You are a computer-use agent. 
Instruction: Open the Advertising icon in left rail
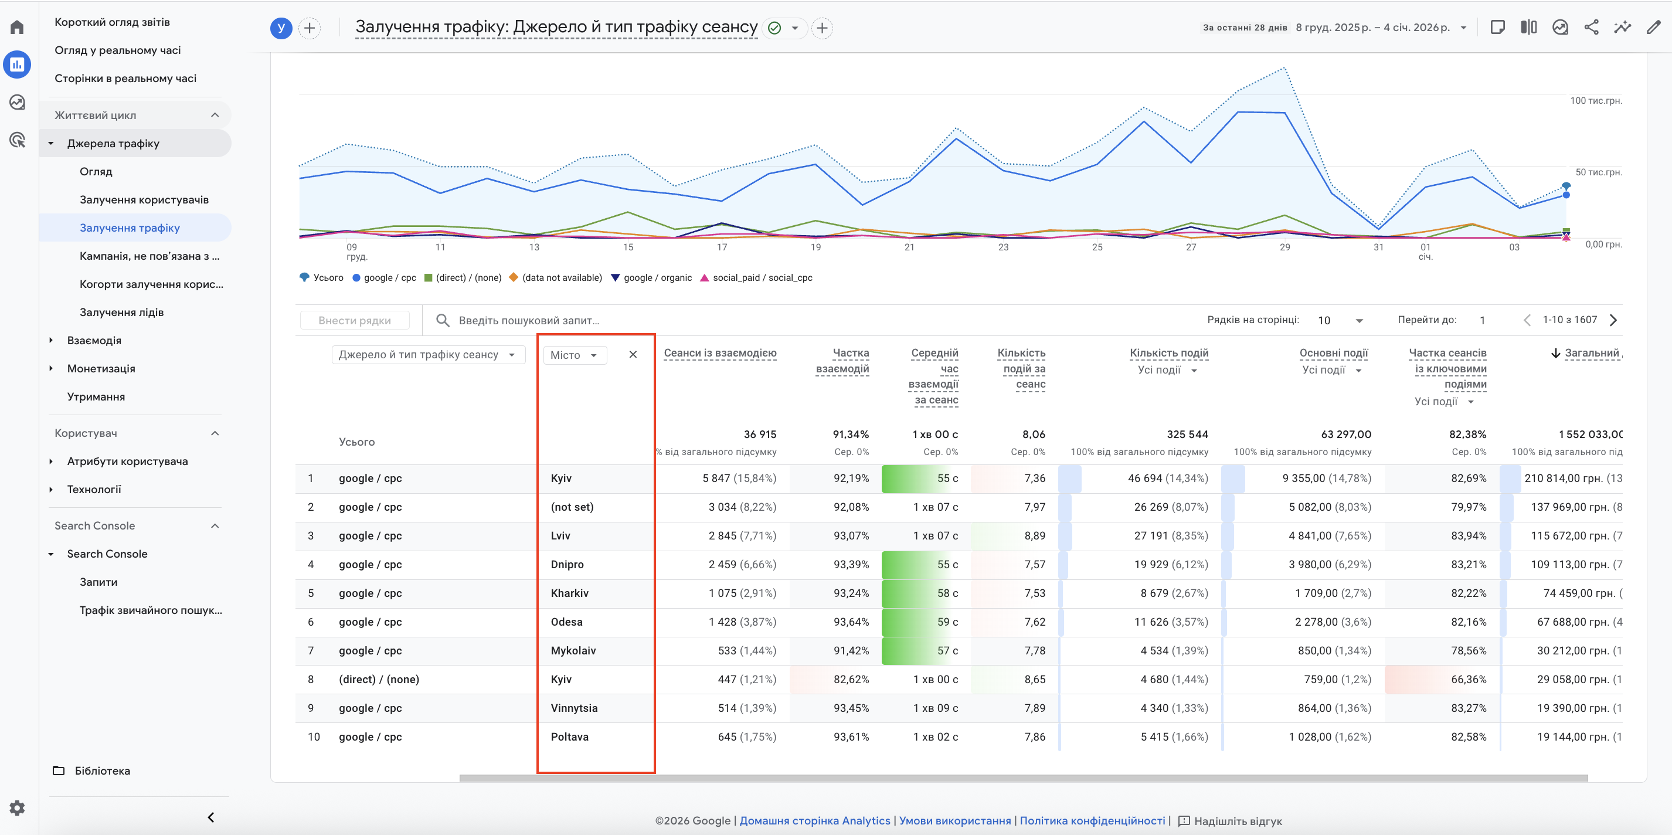click(x=18, y=140)
